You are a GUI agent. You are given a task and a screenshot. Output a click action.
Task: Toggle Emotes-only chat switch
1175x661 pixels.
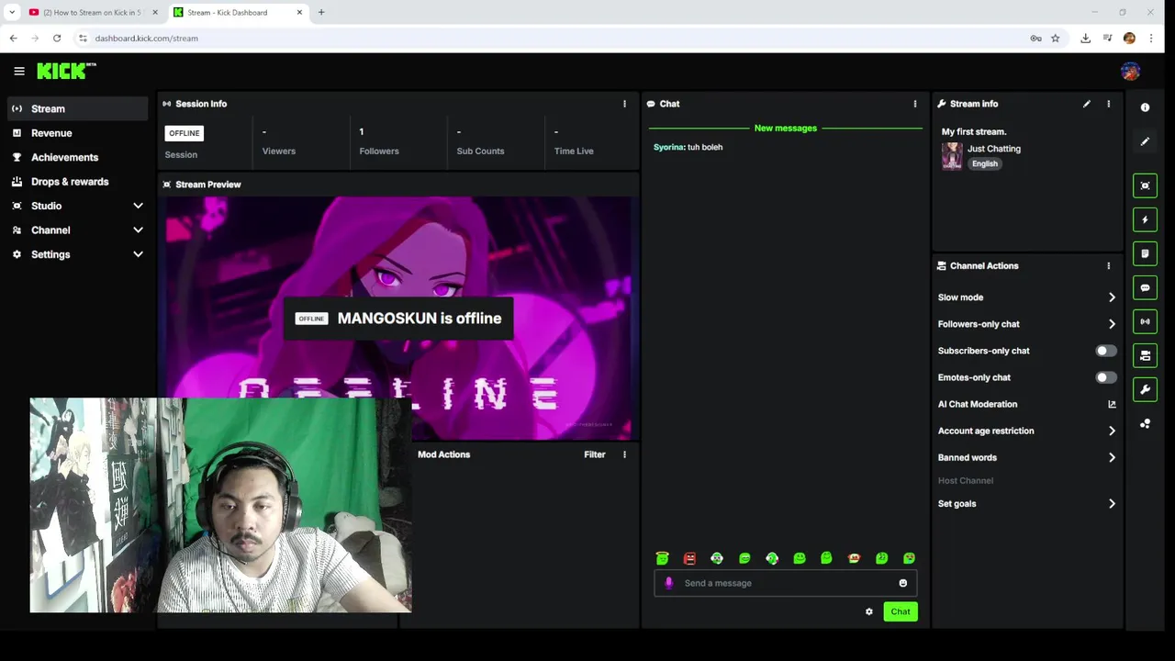[1106, 377]
